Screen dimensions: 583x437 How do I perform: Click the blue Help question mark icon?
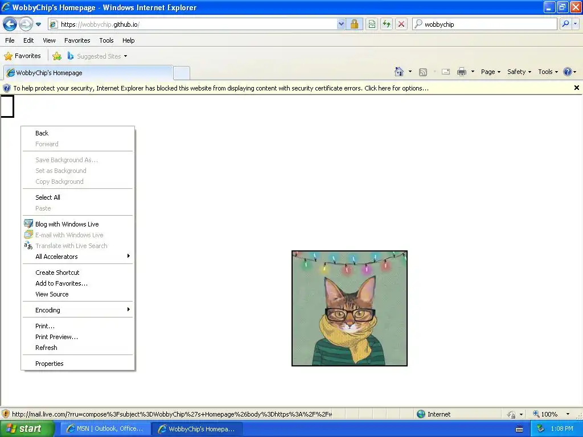[x=568, y=72]
